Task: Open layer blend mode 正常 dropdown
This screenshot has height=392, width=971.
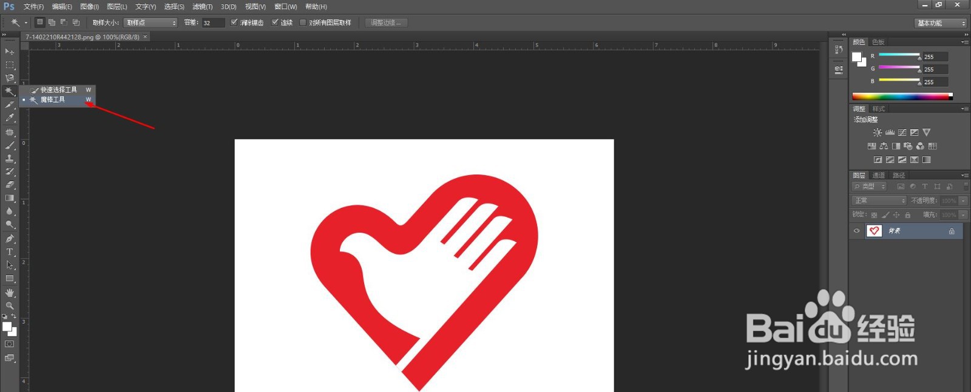Action: click(879, 201)
